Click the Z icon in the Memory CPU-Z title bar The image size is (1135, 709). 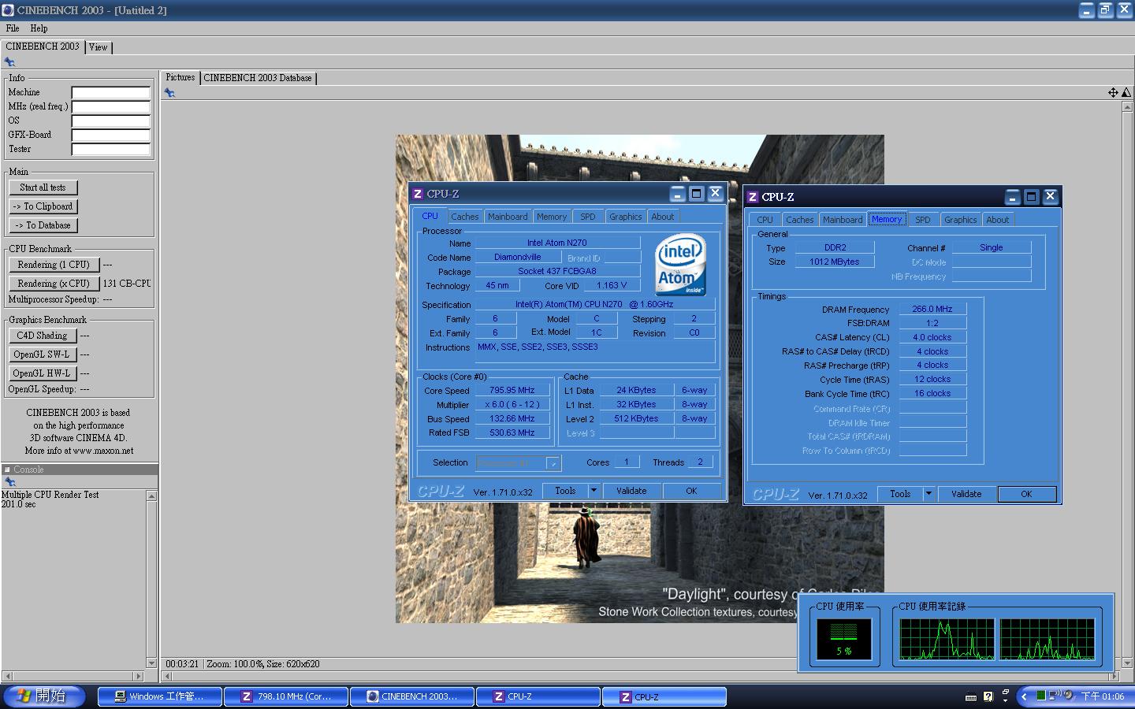(753, 197)
